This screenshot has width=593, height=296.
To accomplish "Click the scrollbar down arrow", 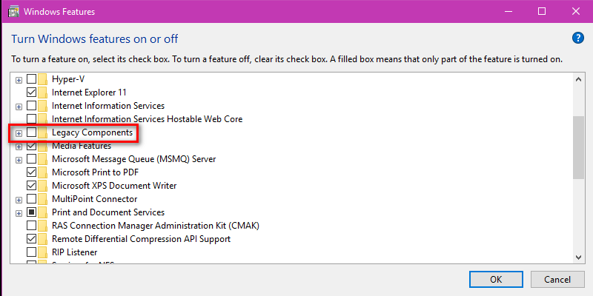I will tap(579, 256).
